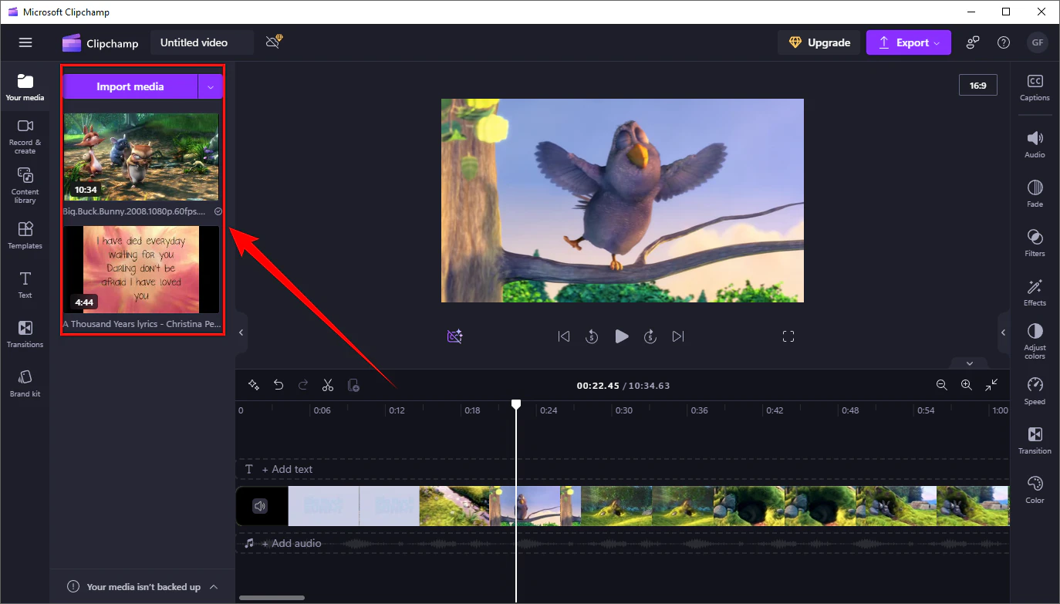Skip to the end of video
The width and height of the screenshot is (1060, 604).
[x=678, y=336]
